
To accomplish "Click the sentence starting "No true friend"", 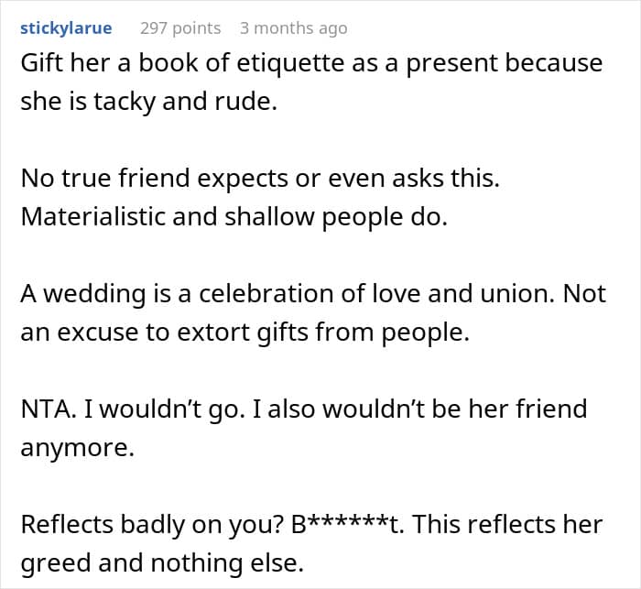I will click(x=260, y=179).
